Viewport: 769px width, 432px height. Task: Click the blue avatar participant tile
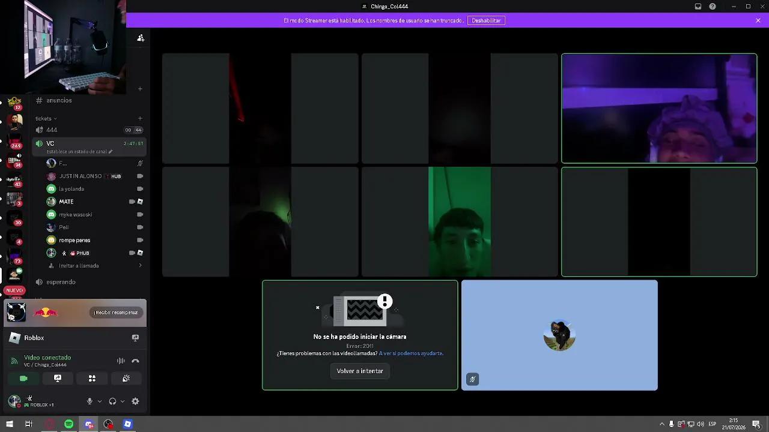[x=559, y=335]
